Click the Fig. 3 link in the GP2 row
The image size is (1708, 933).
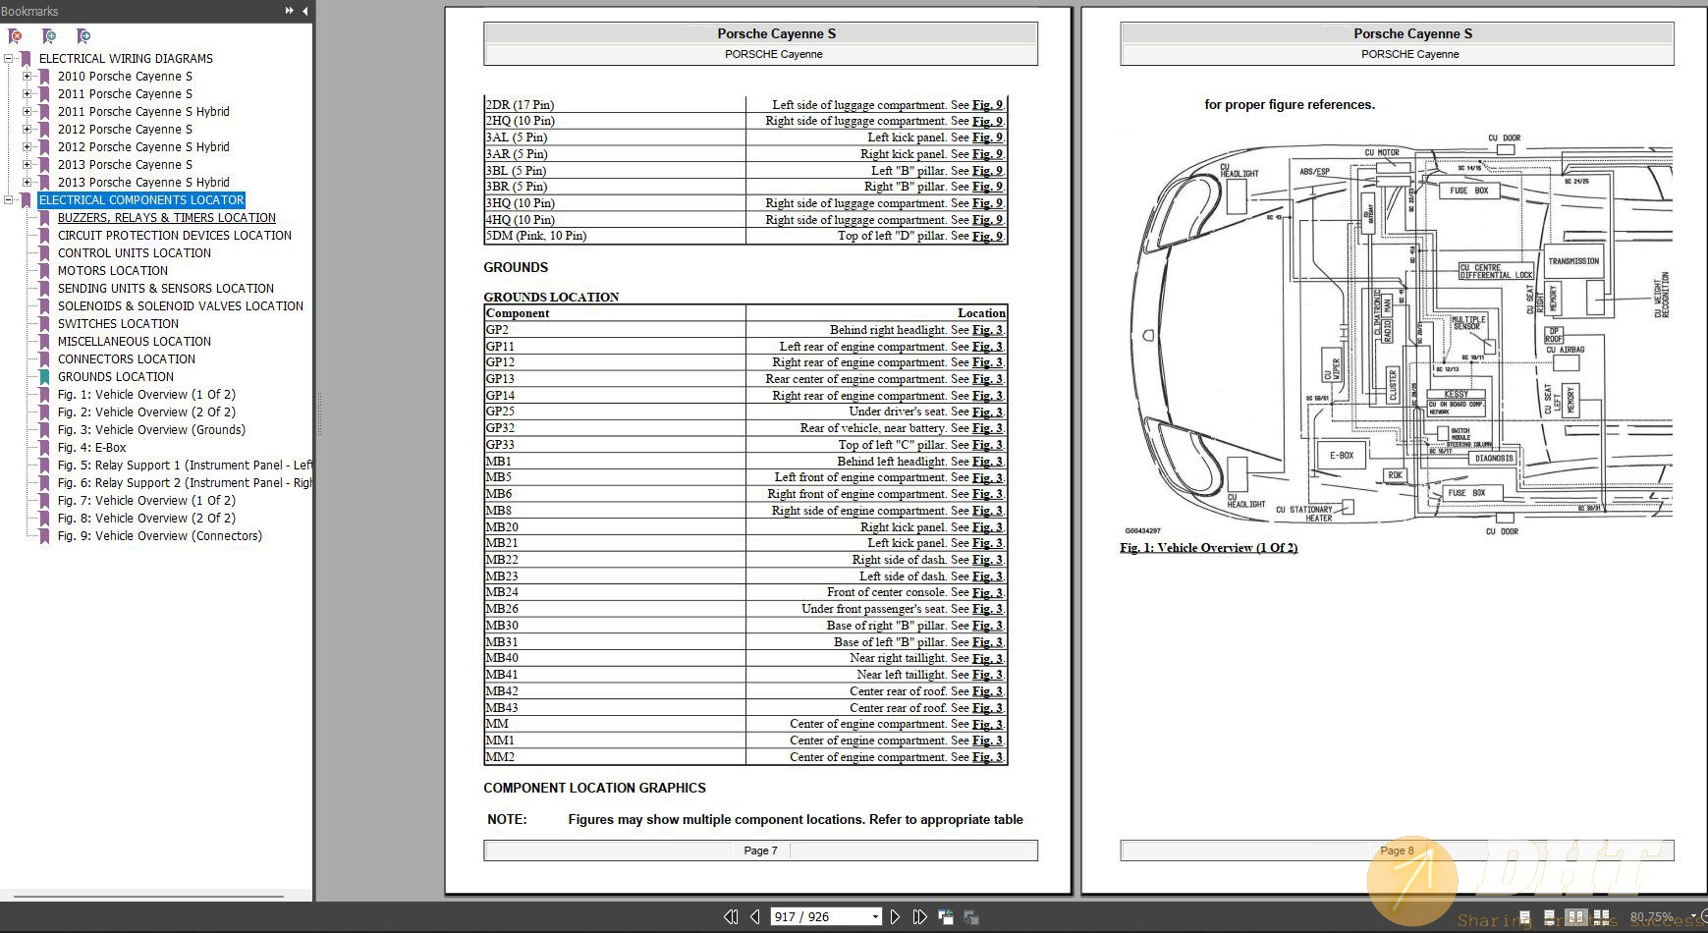[x=987, y=330]
